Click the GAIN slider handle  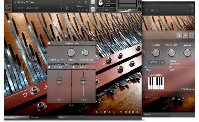[x=170, y=67]
